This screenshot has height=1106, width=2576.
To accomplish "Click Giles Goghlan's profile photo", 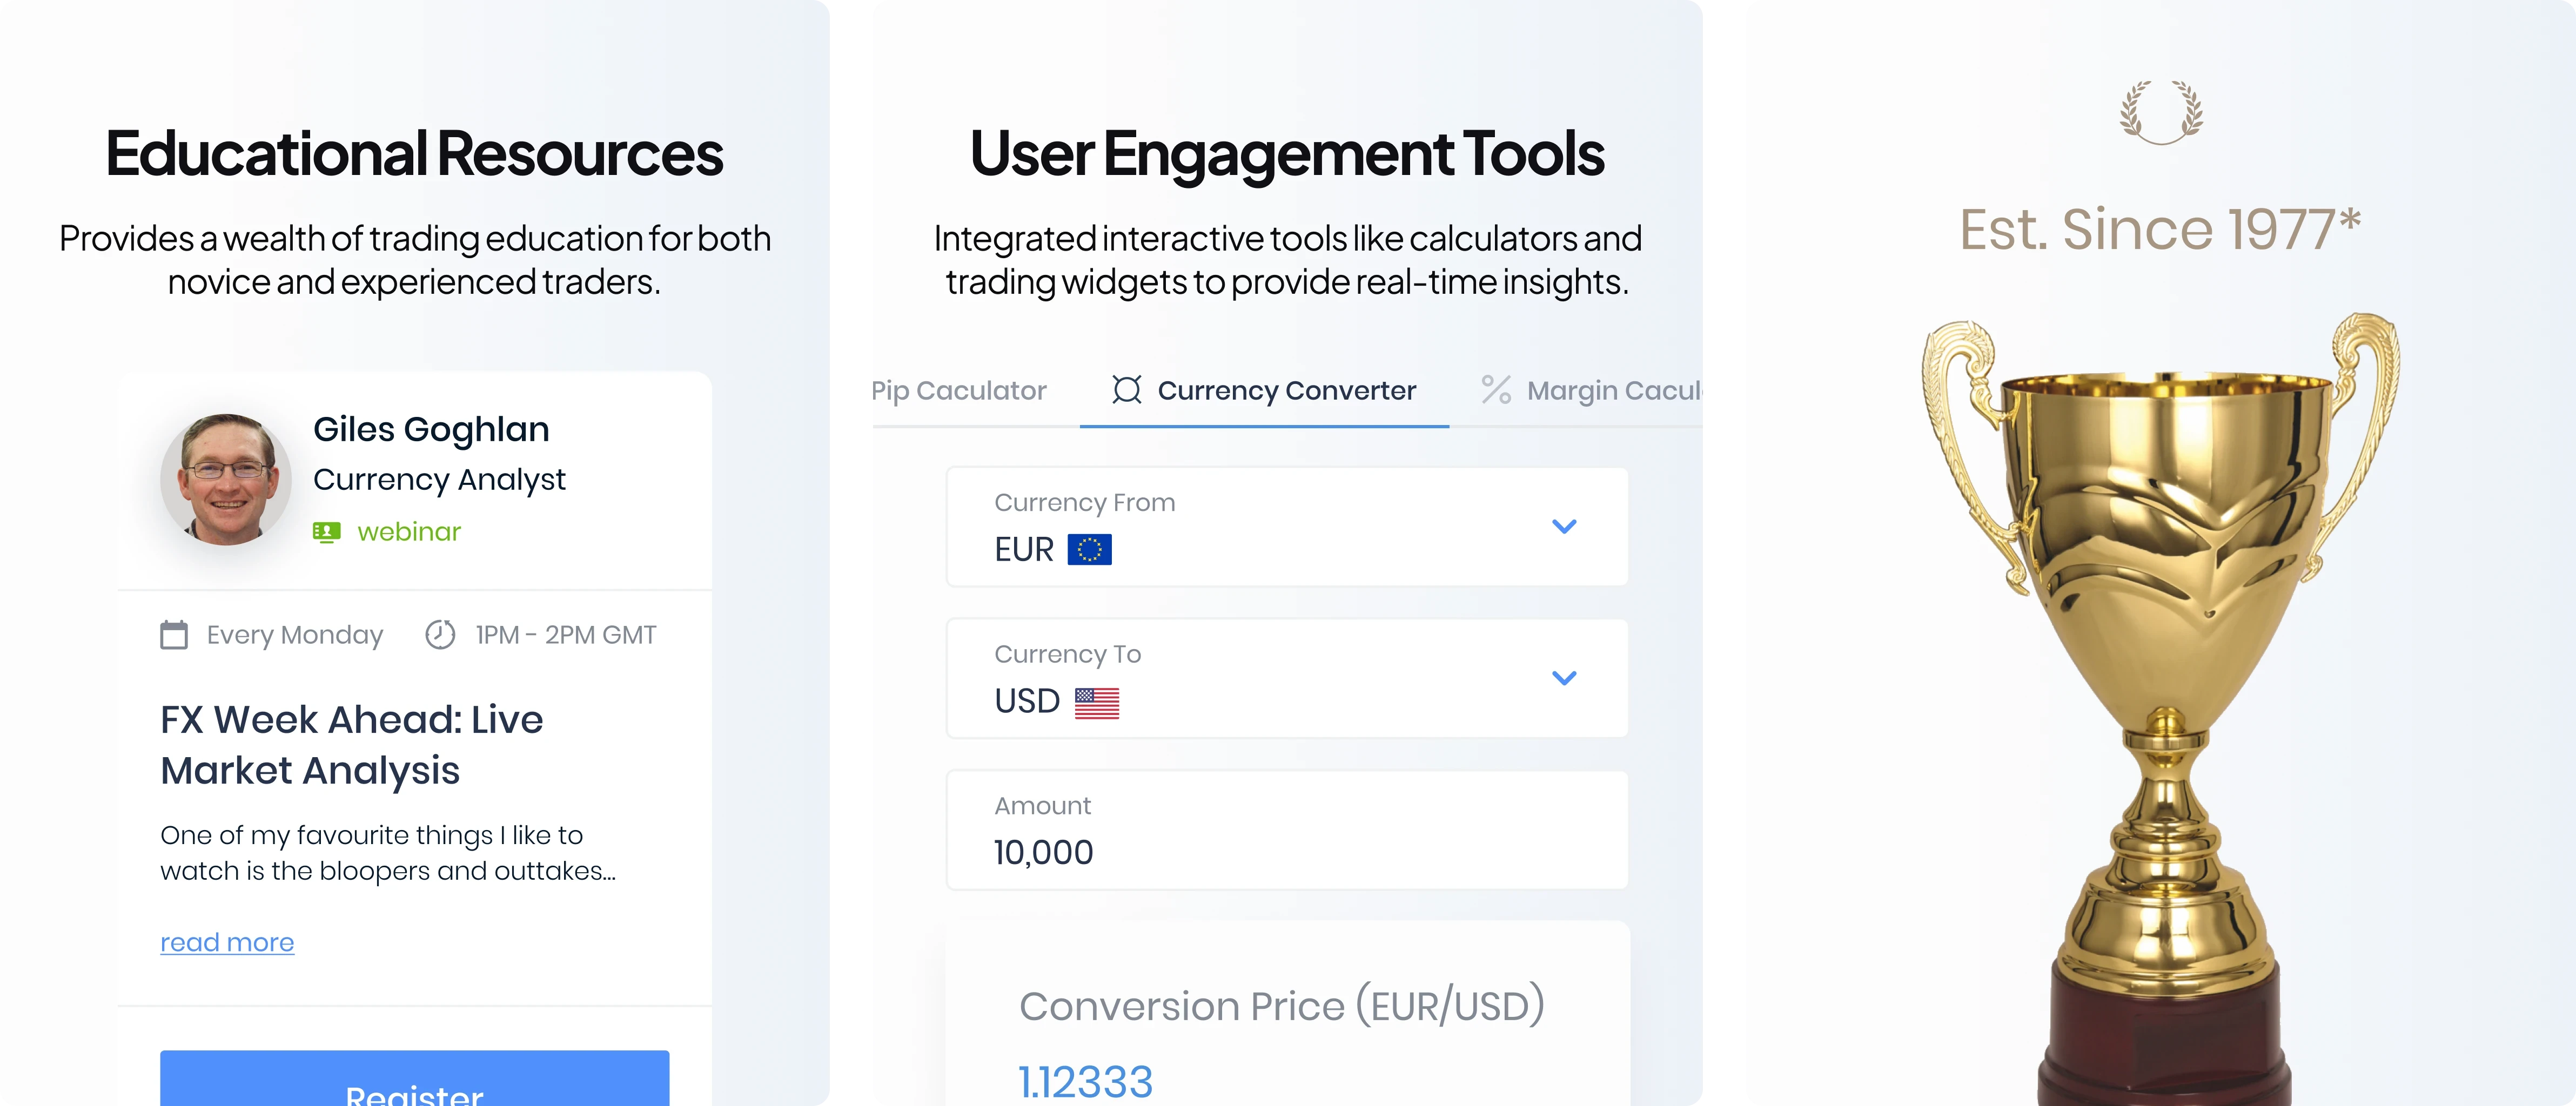I will coord(226,480).
